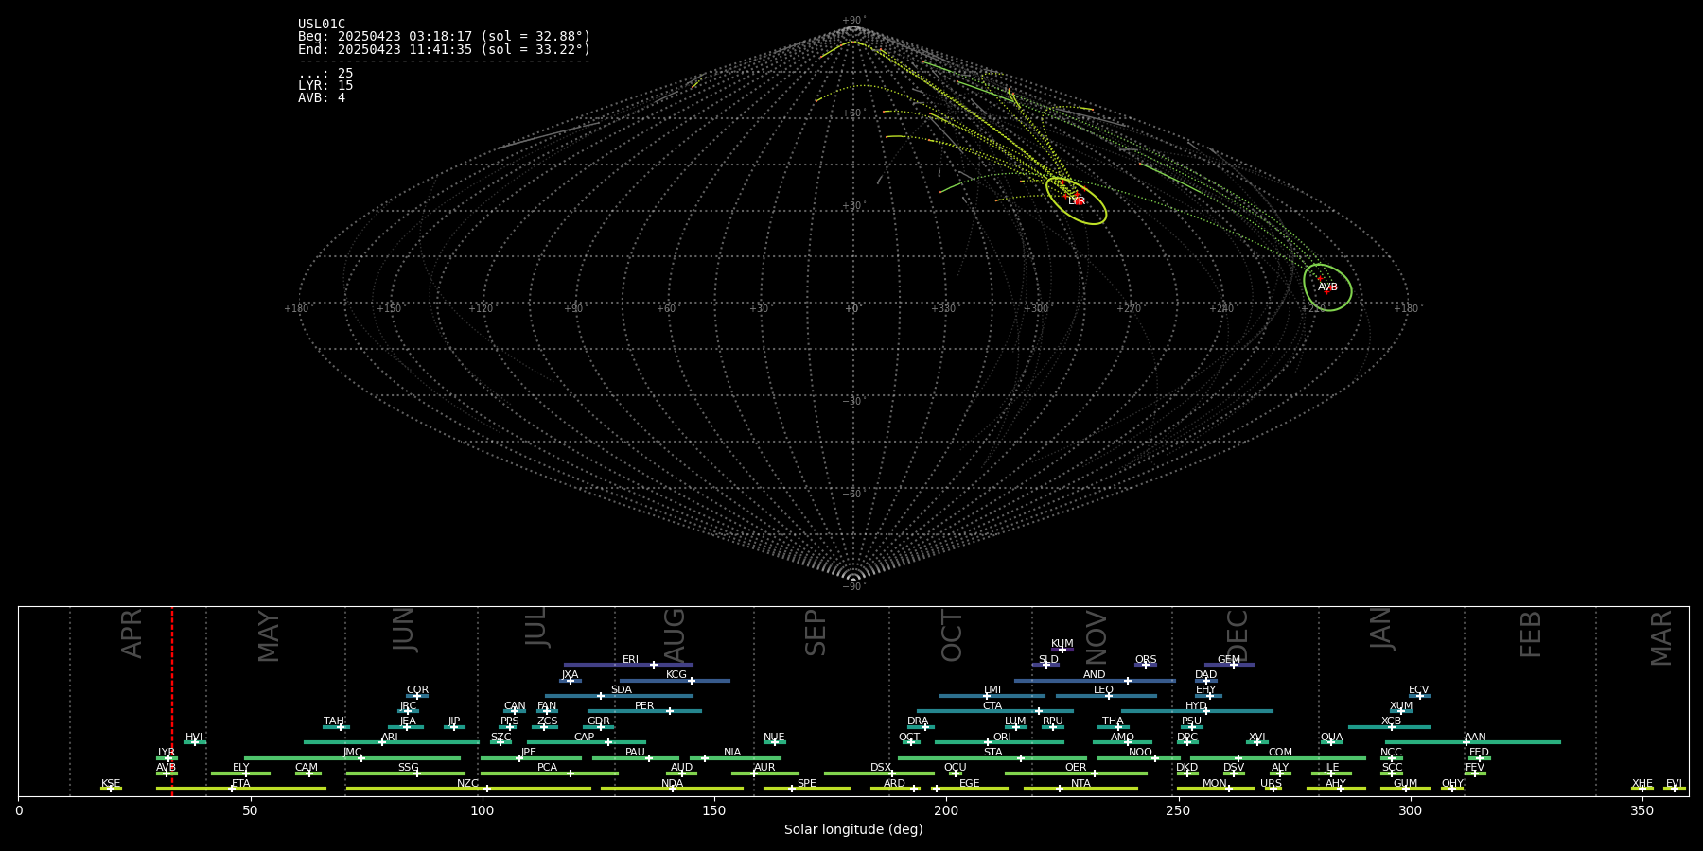Click the AAN shower activity bar

click(x=1514, y=742)
